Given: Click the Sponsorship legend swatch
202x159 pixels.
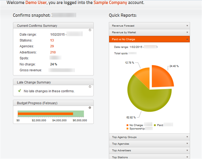Looking at the screenshot, I should [x=127, y=129].
